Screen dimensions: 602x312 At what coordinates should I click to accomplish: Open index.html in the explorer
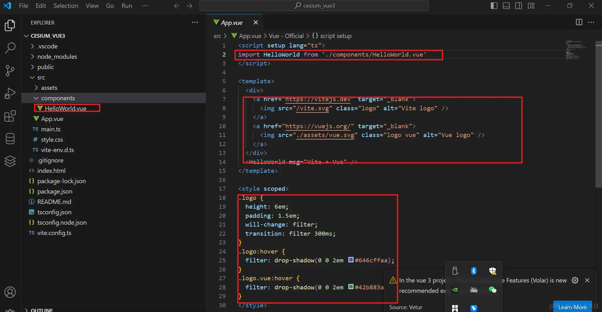(51, 171)
